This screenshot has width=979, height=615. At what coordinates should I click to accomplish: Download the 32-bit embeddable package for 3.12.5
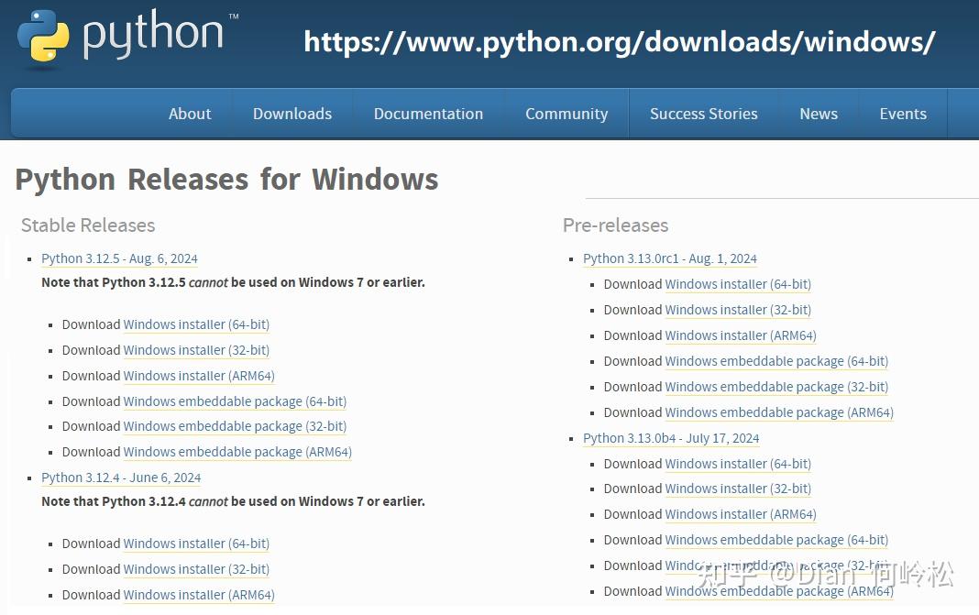tap(235, 426)
